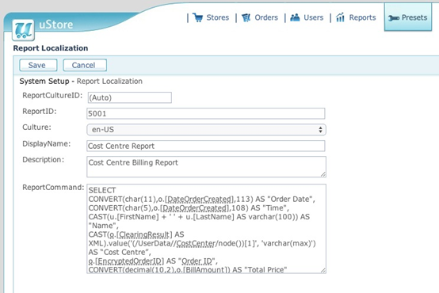
Task: Open the Stores menu
Action: [x=218, y=17]
